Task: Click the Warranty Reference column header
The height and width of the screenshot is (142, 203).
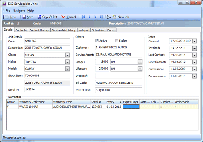Action: (35, 102)
